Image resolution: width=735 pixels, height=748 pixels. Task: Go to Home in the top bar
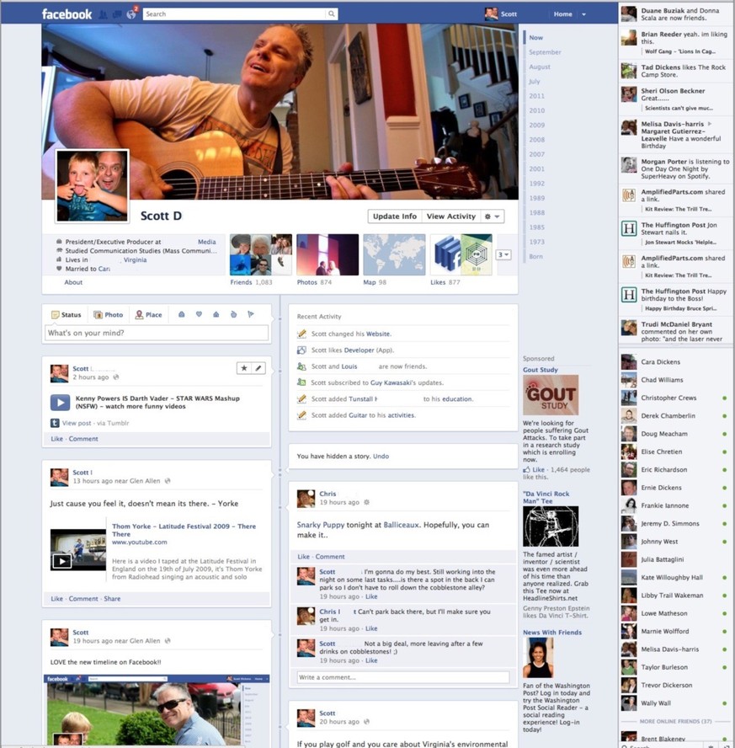pyautogui.click(x=562, y=14)
